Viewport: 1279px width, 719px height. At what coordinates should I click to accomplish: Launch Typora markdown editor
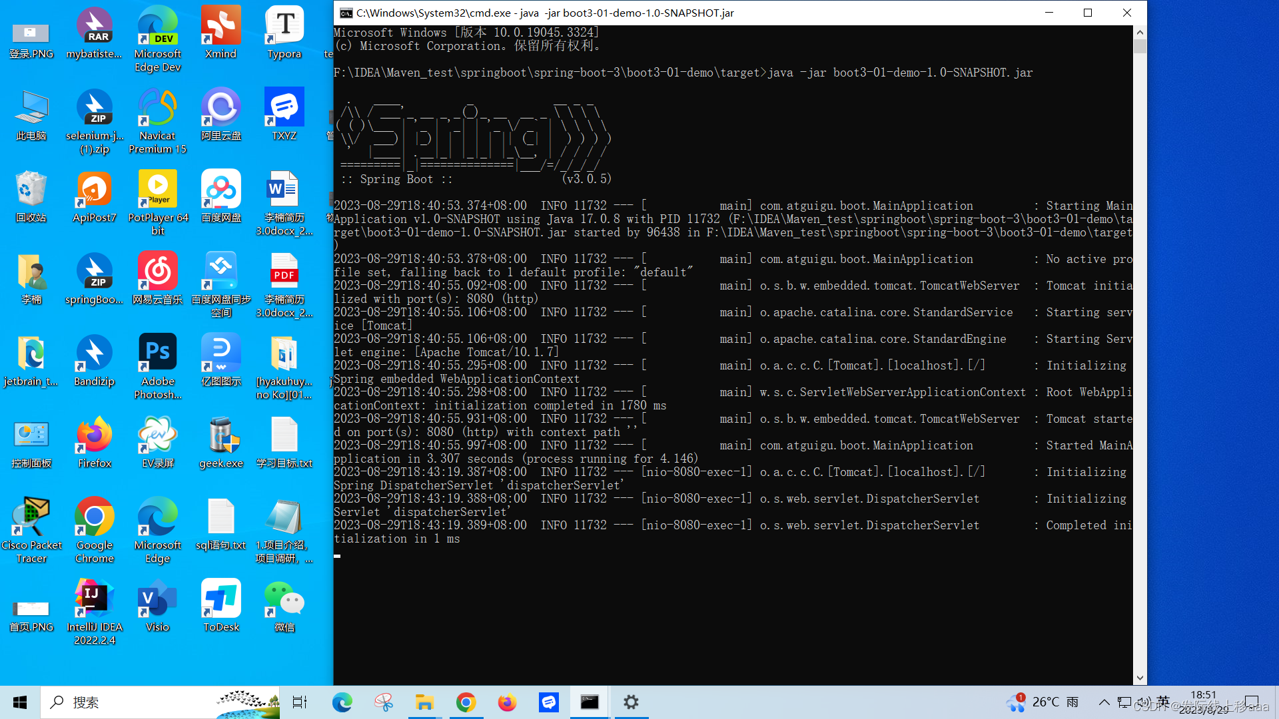284,25
